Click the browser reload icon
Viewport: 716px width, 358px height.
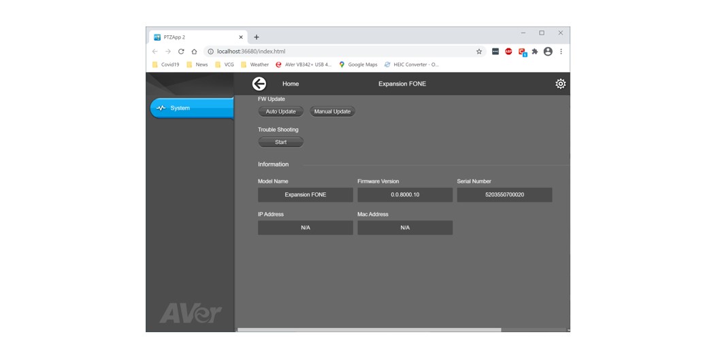pyautogui.click(x=181, y=52)
